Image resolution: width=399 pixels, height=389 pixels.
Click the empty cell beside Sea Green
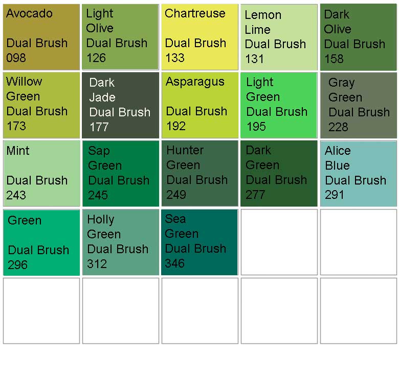point(279,242)
